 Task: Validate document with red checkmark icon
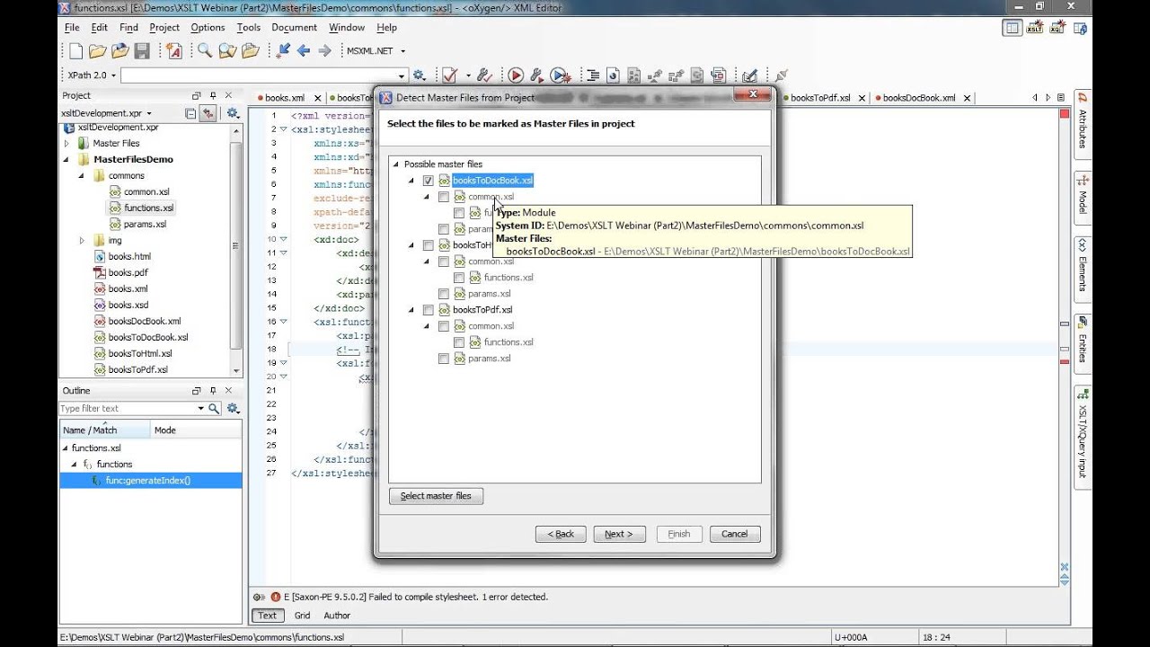[449, 75]
